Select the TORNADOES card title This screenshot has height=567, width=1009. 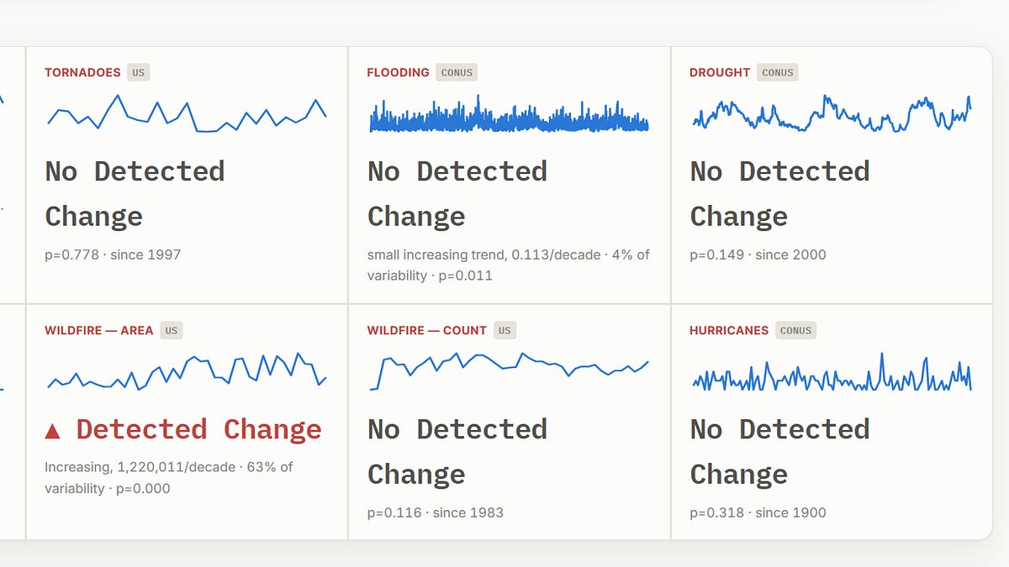(x=82, y=72)
